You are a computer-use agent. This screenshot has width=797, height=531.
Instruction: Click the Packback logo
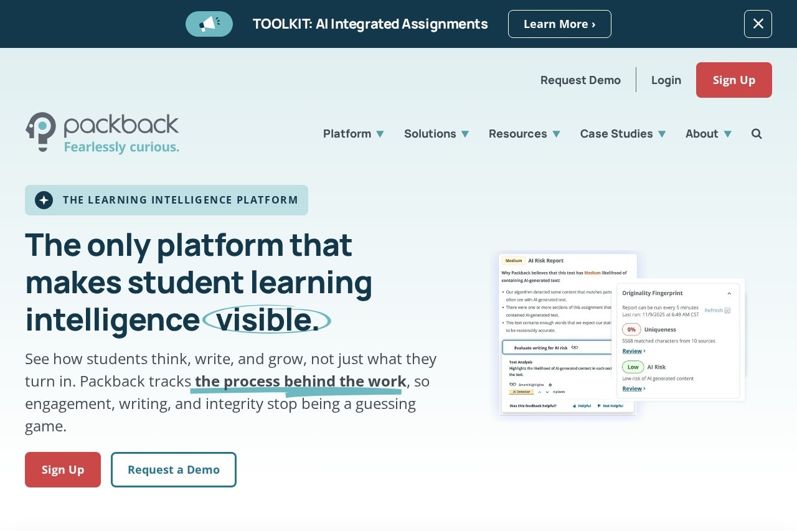pyautogui.click(x=103, y=133)
